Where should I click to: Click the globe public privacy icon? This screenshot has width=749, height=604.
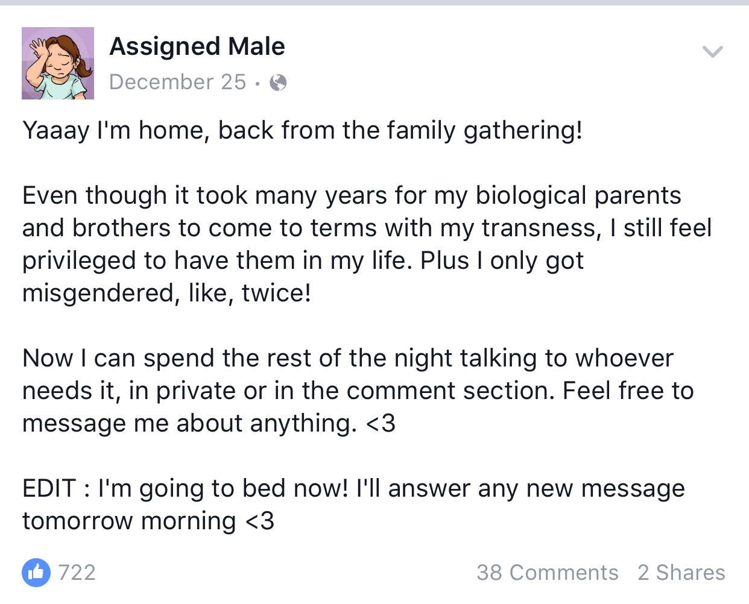pyautogui.click(x=278, y=83)
